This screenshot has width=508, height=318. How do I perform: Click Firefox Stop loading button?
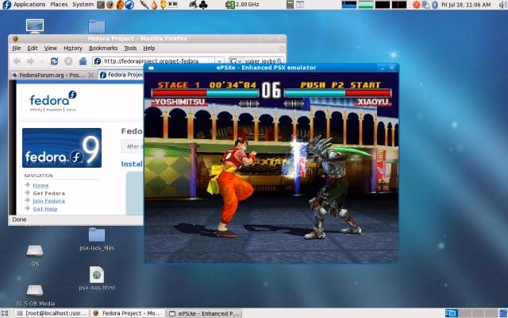pyautogui.click(x=68, y=61)
